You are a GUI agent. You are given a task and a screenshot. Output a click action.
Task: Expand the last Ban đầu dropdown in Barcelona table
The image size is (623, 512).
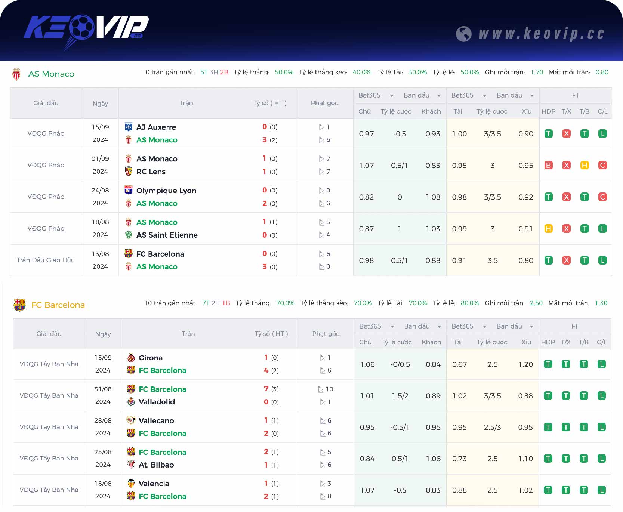tap(531, 327)
